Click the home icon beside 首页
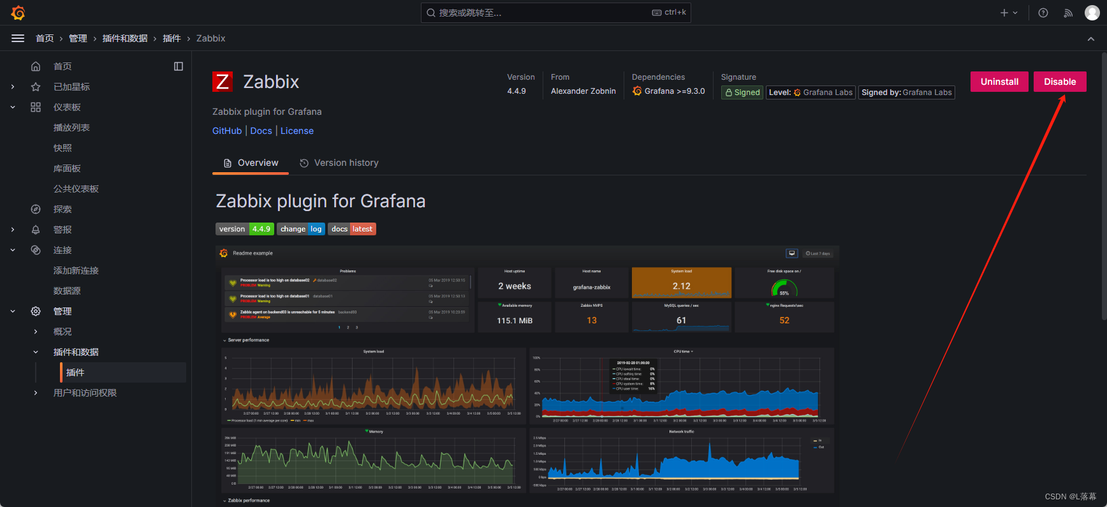 [36, 66]
